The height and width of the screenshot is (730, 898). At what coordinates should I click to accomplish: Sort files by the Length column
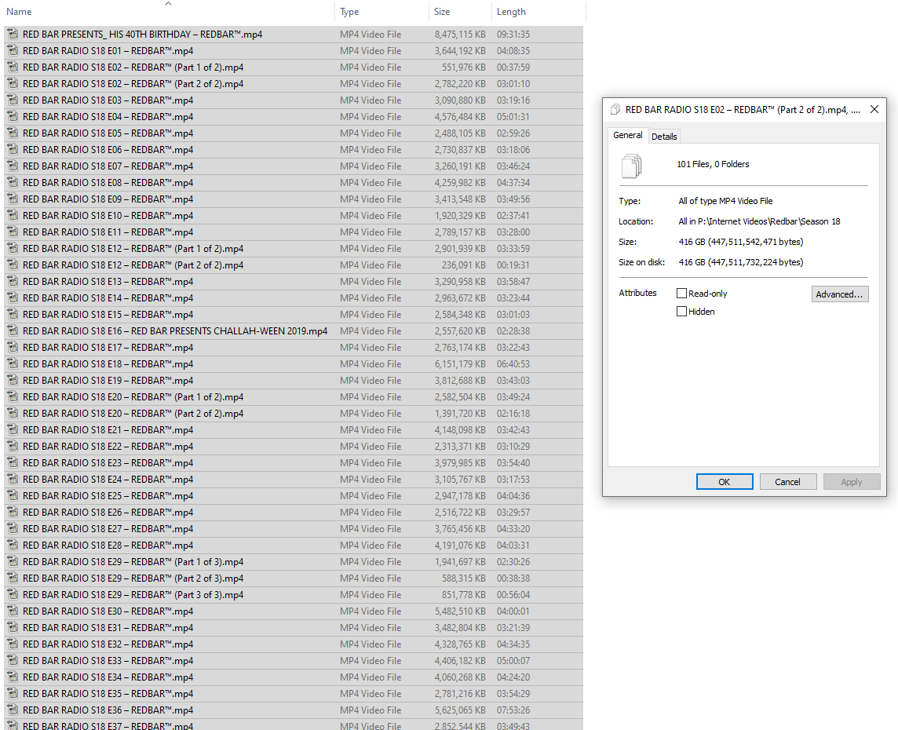coord(538,12)
